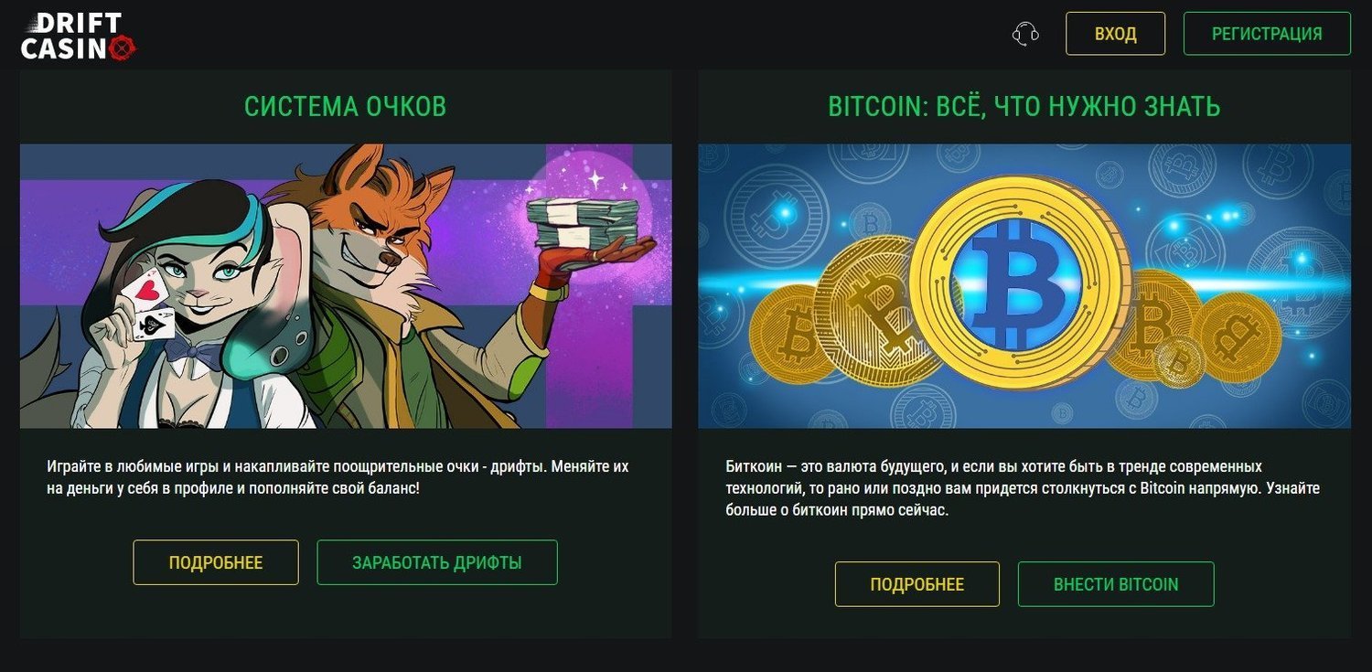The image size is (1372, 672).
Task: Select the СИСТЕМА ОЧКОВ heading
Action: pyautogui.click(x=345, y=106)
